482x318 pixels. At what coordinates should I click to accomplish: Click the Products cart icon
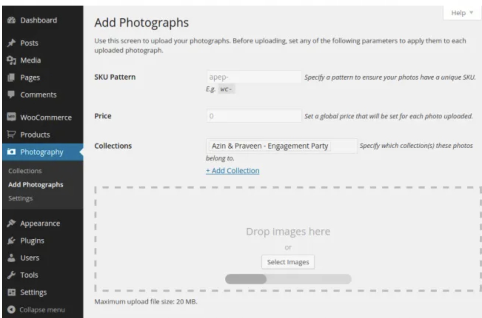[x=11, y=135]
